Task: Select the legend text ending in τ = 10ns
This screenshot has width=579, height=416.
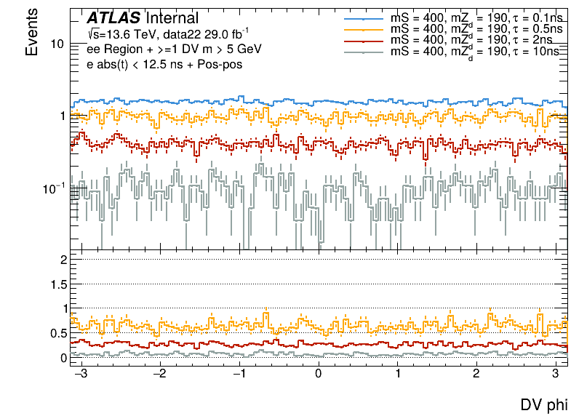Action: pos(474,51)
